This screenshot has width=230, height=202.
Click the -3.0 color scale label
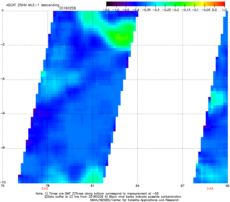tap(106, 10)
